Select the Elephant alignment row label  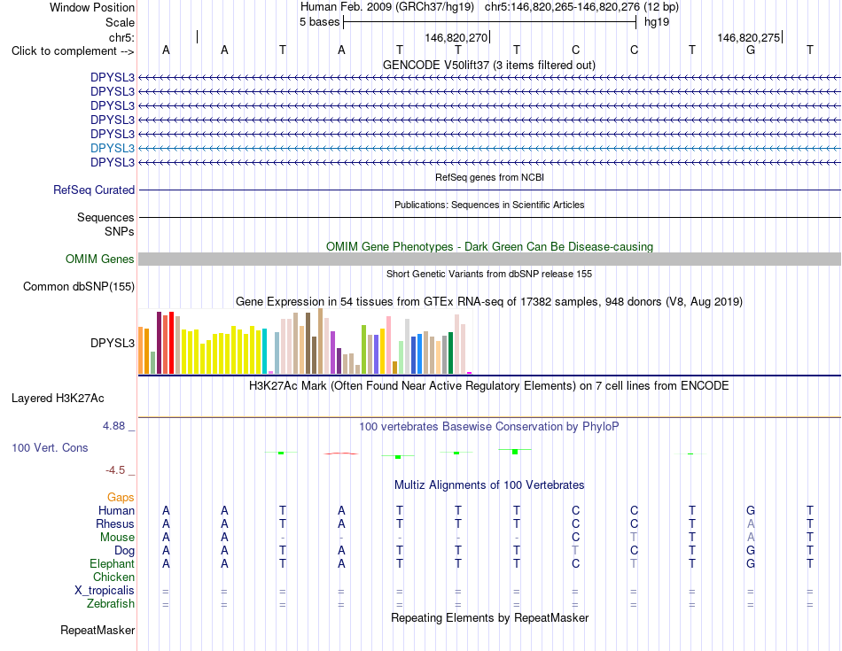pyautogui.click(x=112, y=563)
